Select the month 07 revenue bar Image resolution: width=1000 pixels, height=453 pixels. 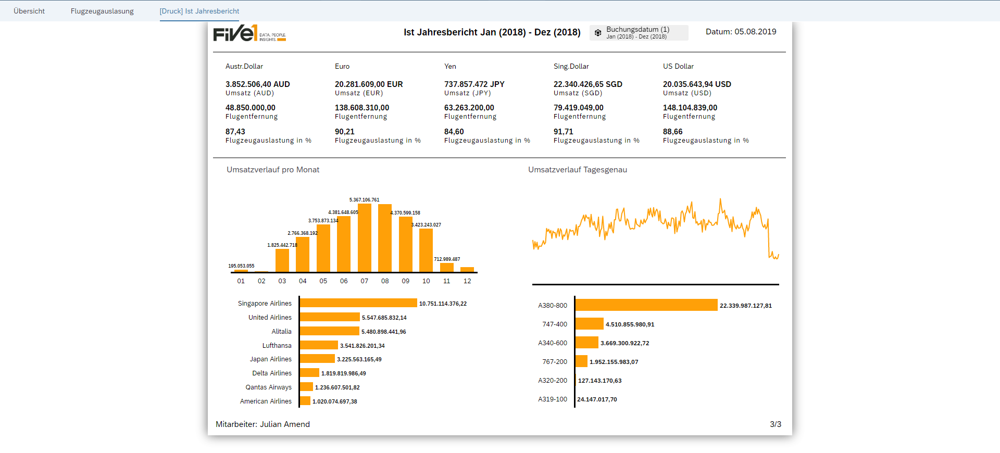(365, 237)
